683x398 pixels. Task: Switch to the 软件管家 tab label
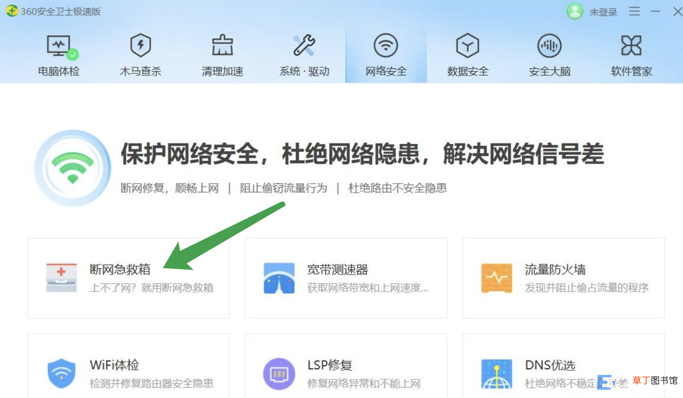pos(631,71)
